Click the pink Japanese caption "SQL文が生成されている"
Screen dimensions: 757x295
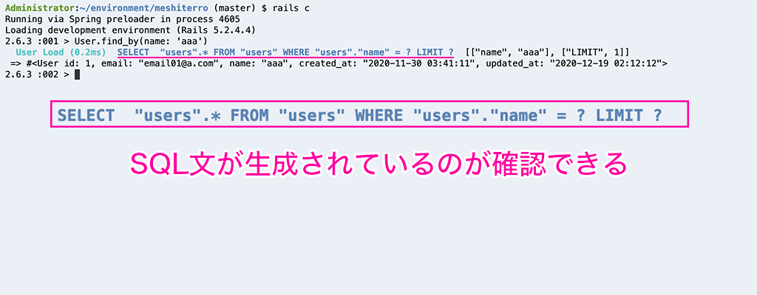tap(296, 164)
